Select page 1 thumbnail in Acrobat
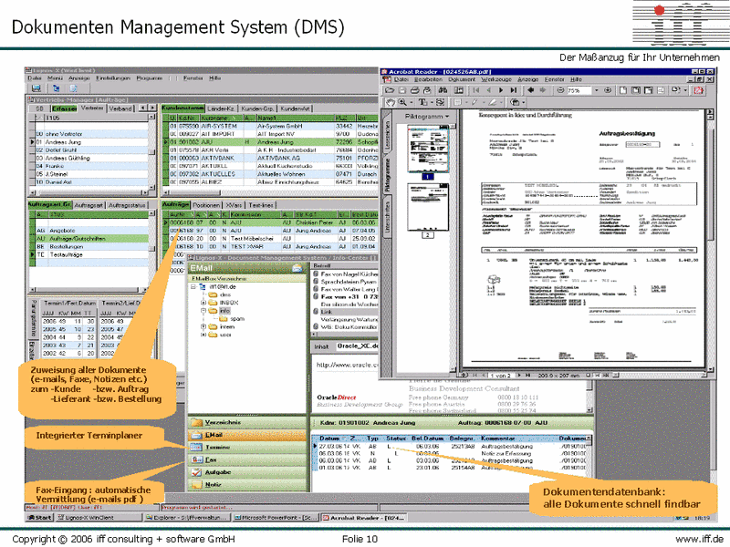The image size is (730, 547). [427, 150]
